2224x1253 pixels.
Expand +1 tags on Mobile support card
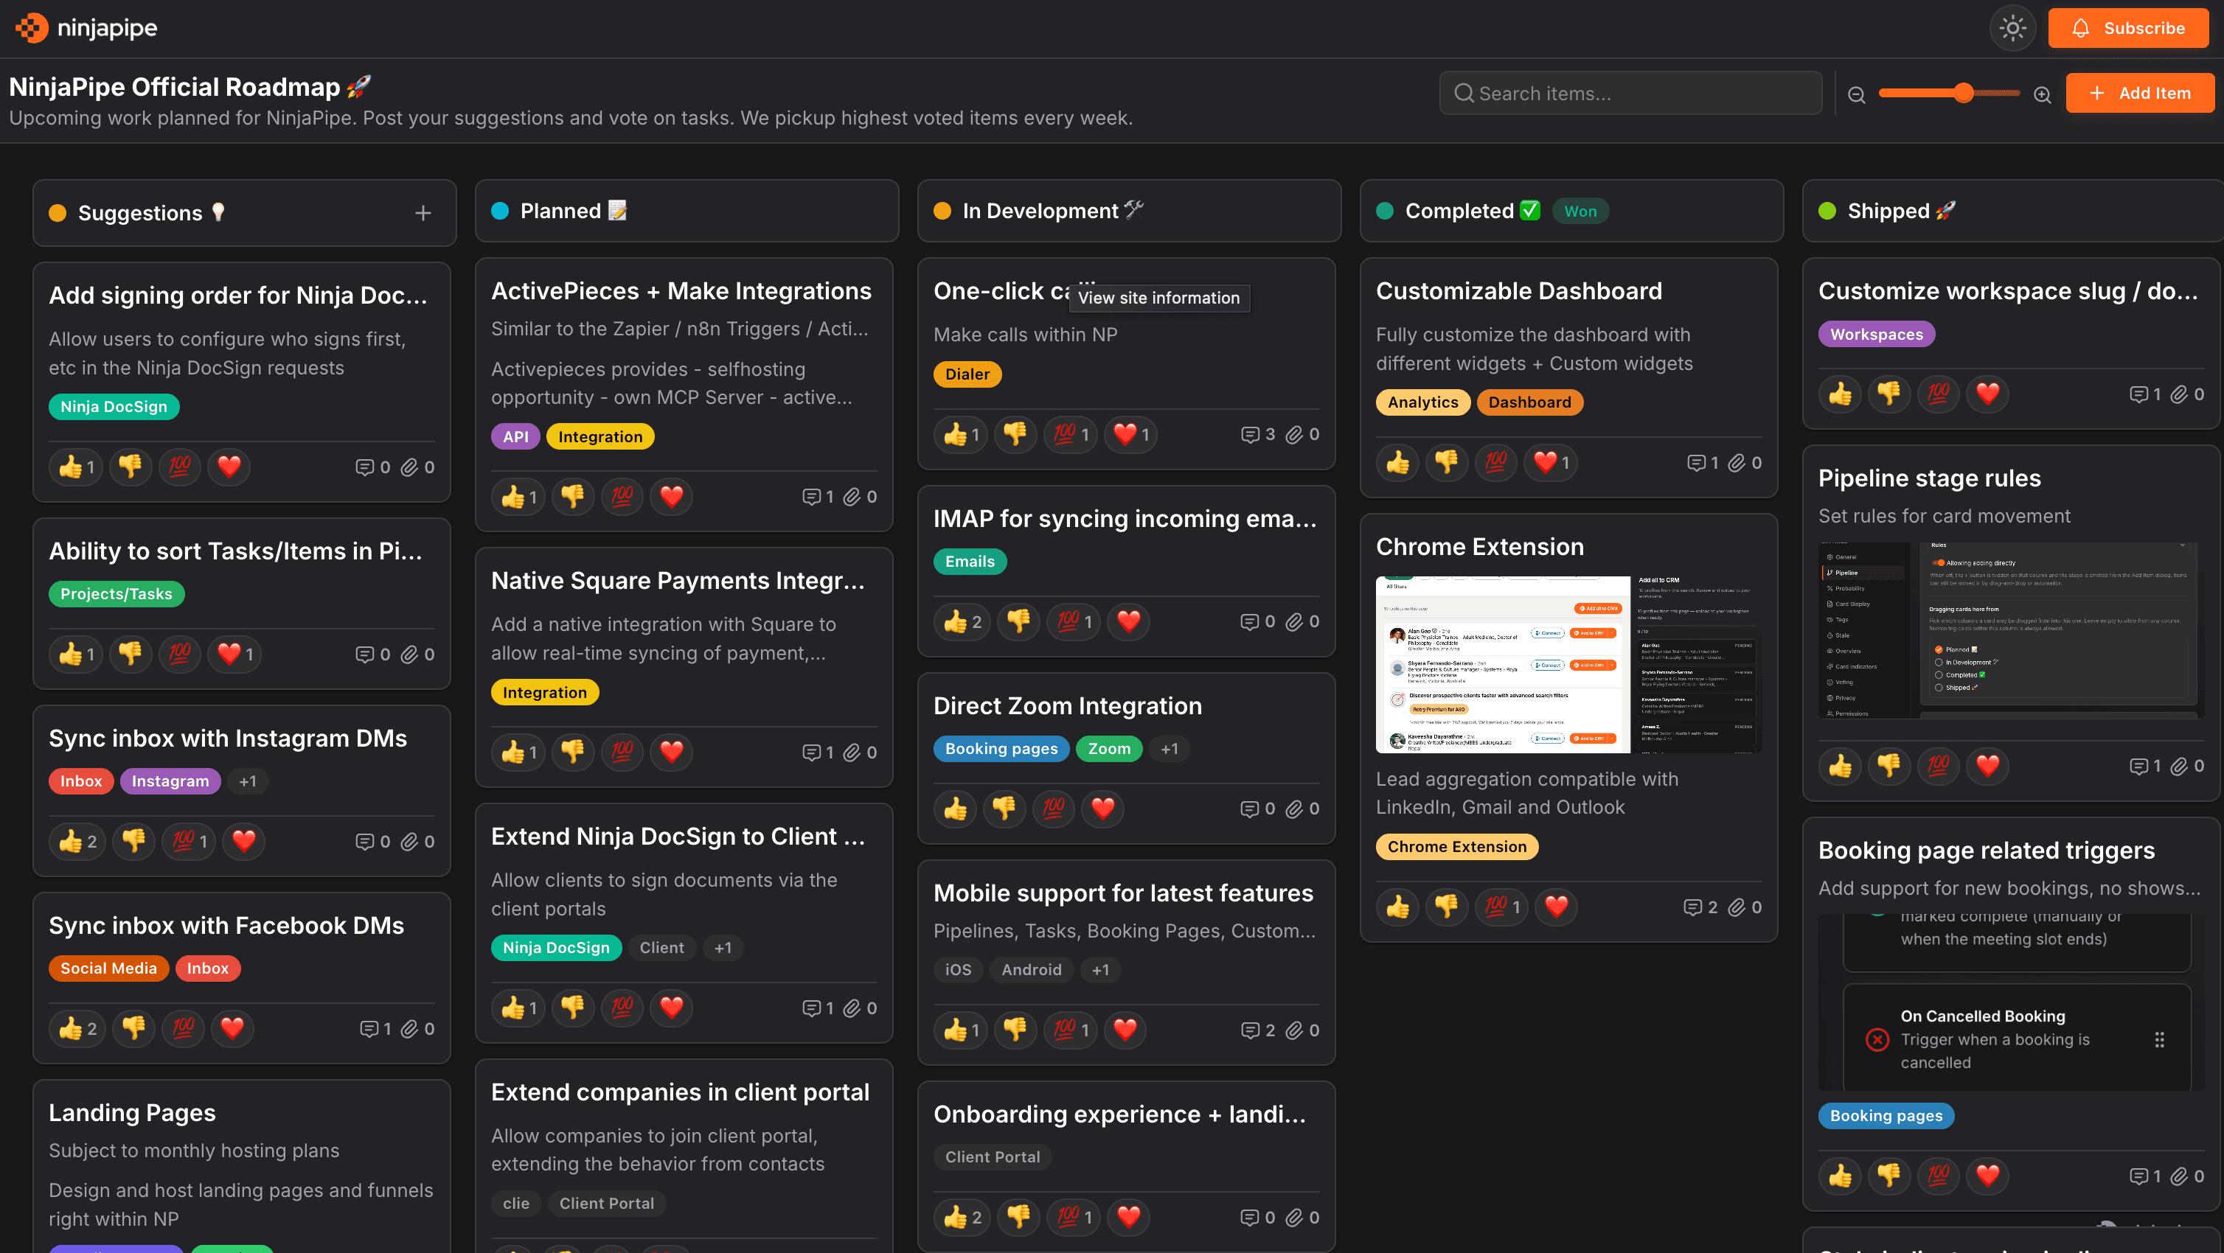point(1100,969)
